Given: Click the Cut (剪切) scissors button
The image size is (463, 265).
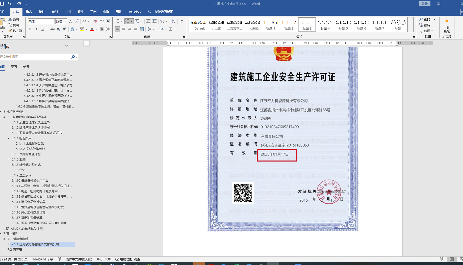Looking at the screenshot, I should click(x=14, y=19).
